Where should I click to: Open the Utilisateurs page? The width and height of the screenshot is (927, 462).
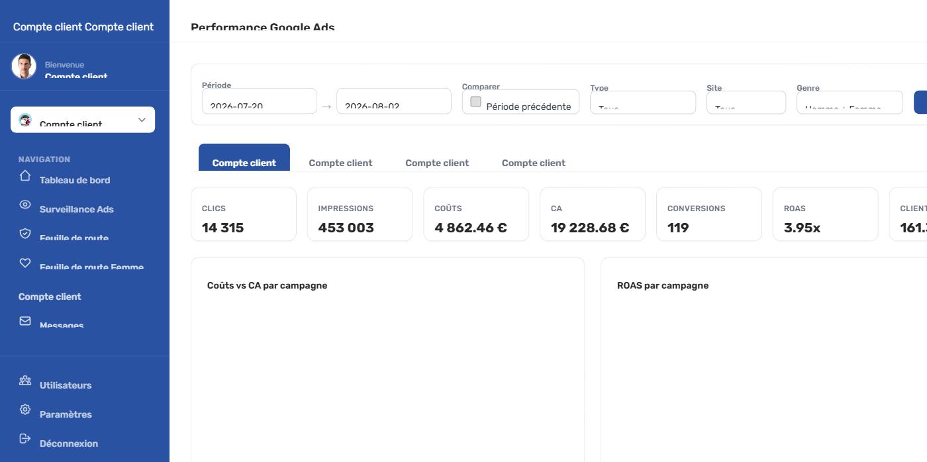point(66,385)
